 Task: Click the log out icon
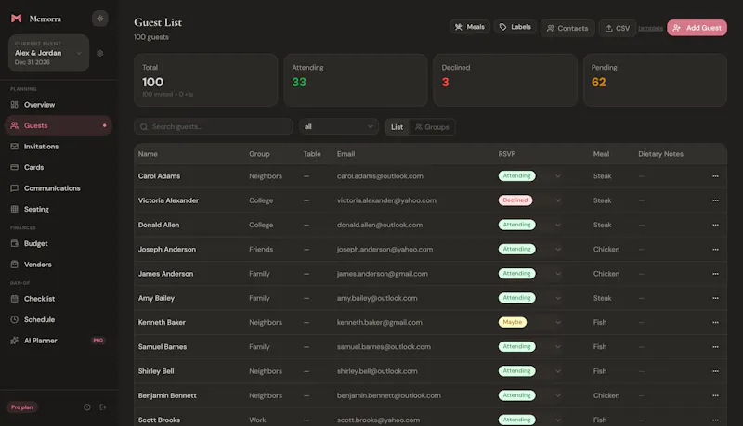(x=103, y=407)
